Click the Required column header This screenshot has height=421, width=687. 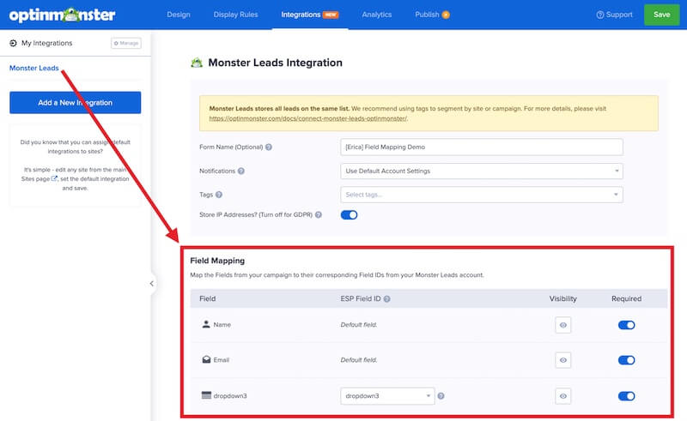[x=626, y=299]
